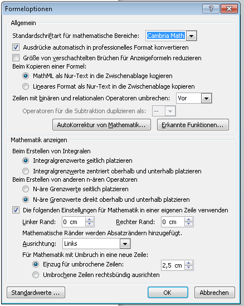Open Erkannte Funktionen dialog

[x=193, y=125]
